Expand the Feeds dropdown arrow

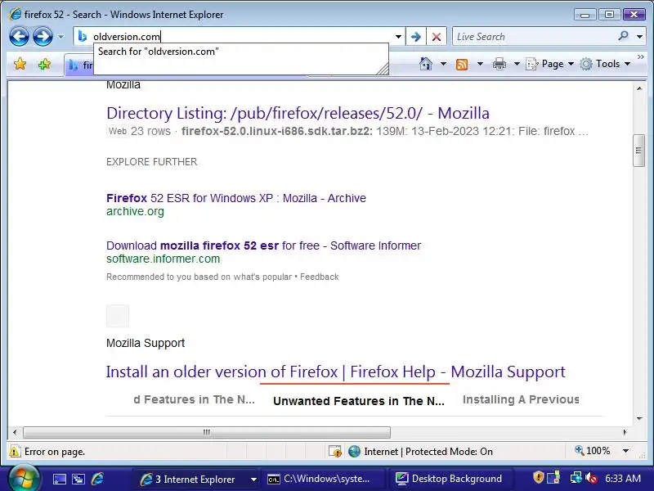coord(480,64)
